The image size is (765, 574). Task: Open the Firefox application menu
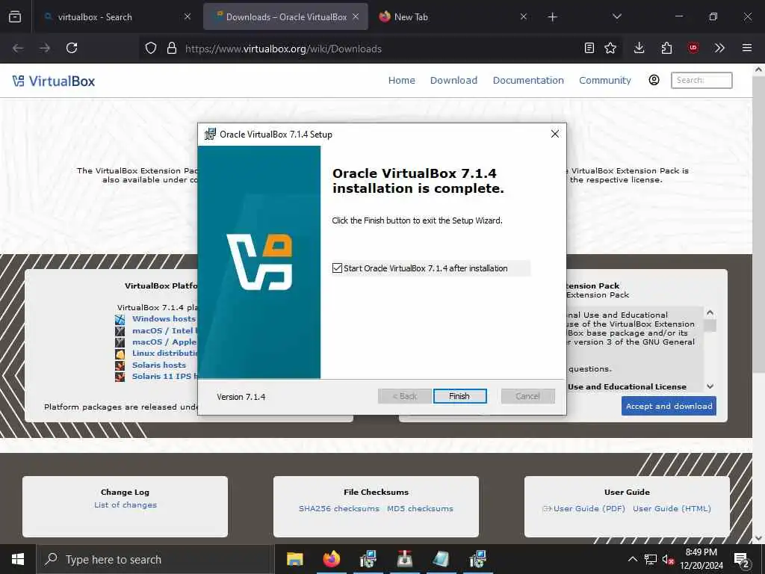[x=747, y=49]
